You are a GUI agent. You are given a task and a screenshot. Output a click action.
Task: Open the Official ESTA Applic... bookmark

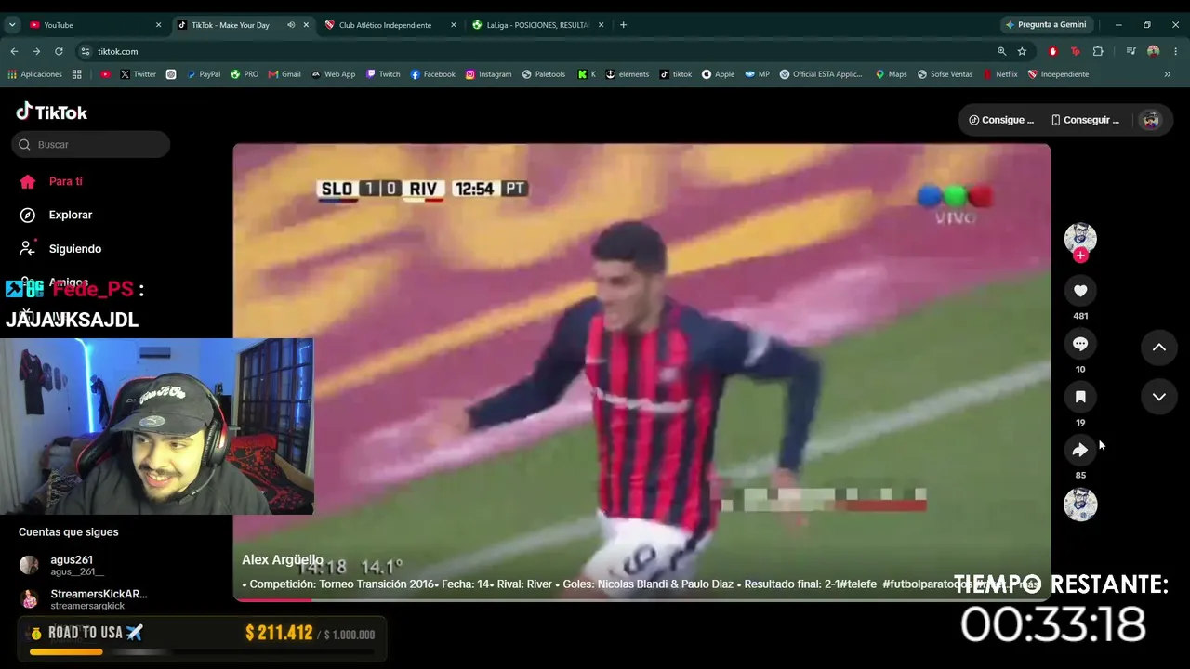pyautogui.click(x=821, y=74)
